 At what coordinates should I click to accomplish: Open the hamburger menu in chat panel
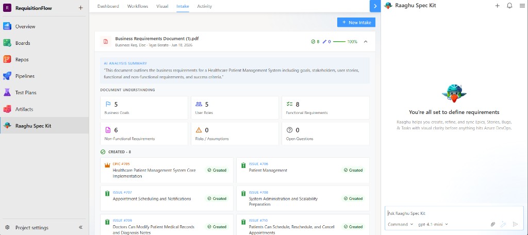click(522, 5)
